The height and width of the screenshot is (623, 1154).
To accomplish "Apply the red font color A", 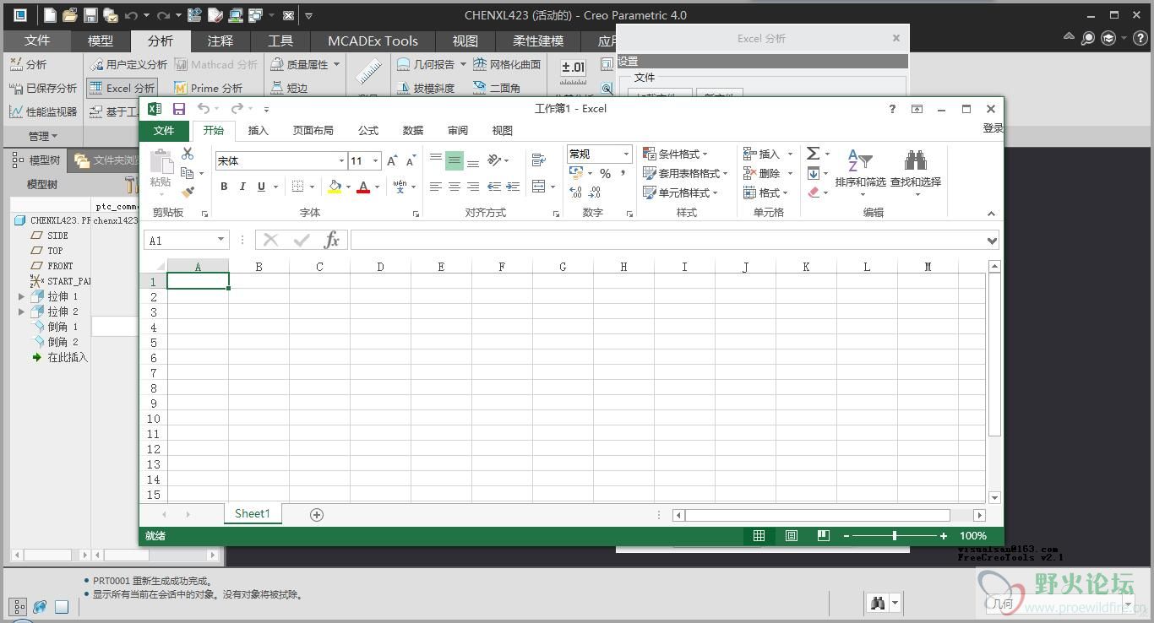I will 363,187.
